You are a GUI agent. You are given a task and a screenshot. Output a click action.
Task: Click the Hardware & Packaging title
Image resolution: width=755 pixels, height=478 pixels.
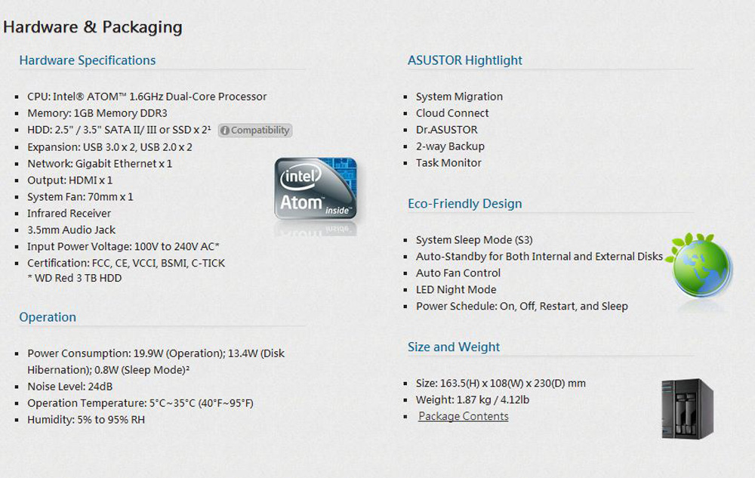[x=92, y=27]
